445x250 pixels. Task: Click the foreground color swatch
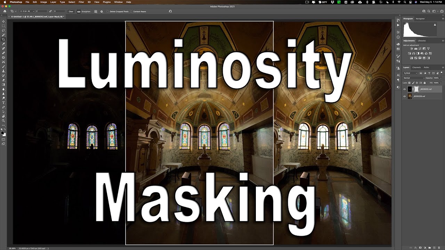(2, 132)
